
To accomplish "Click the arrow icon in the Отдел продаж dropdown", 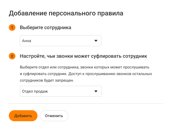I will point(96,91).
